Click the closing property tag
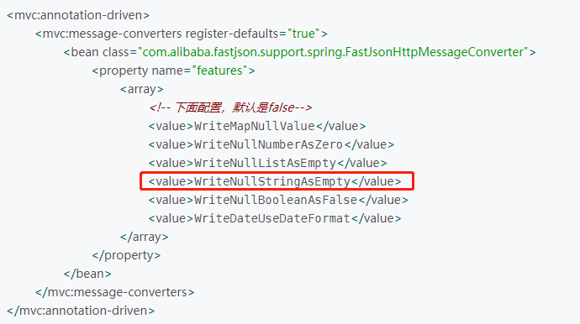 pos(126,255)
